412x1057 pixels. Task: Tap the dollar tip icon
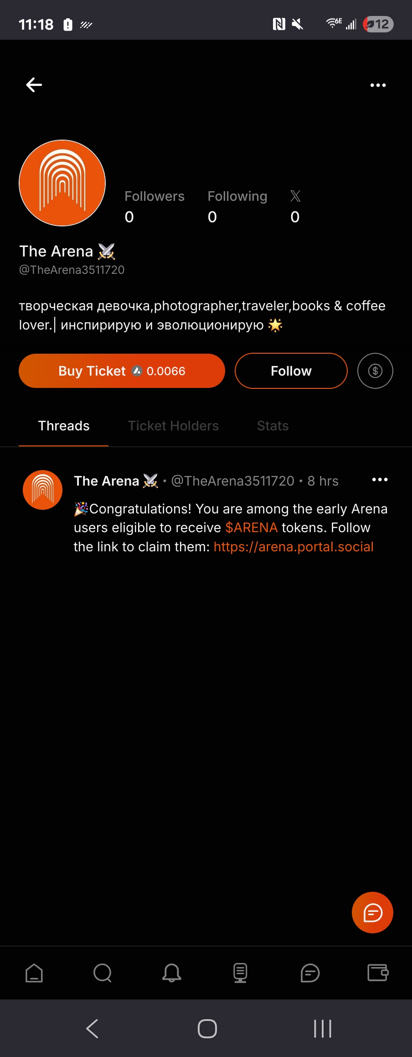[x=375, y=371]
